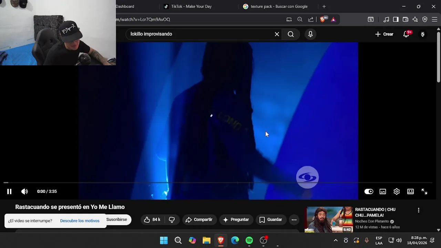Open the Brave VPN shield icon
This screenshot has width=441, height=248.
(425, 20)
